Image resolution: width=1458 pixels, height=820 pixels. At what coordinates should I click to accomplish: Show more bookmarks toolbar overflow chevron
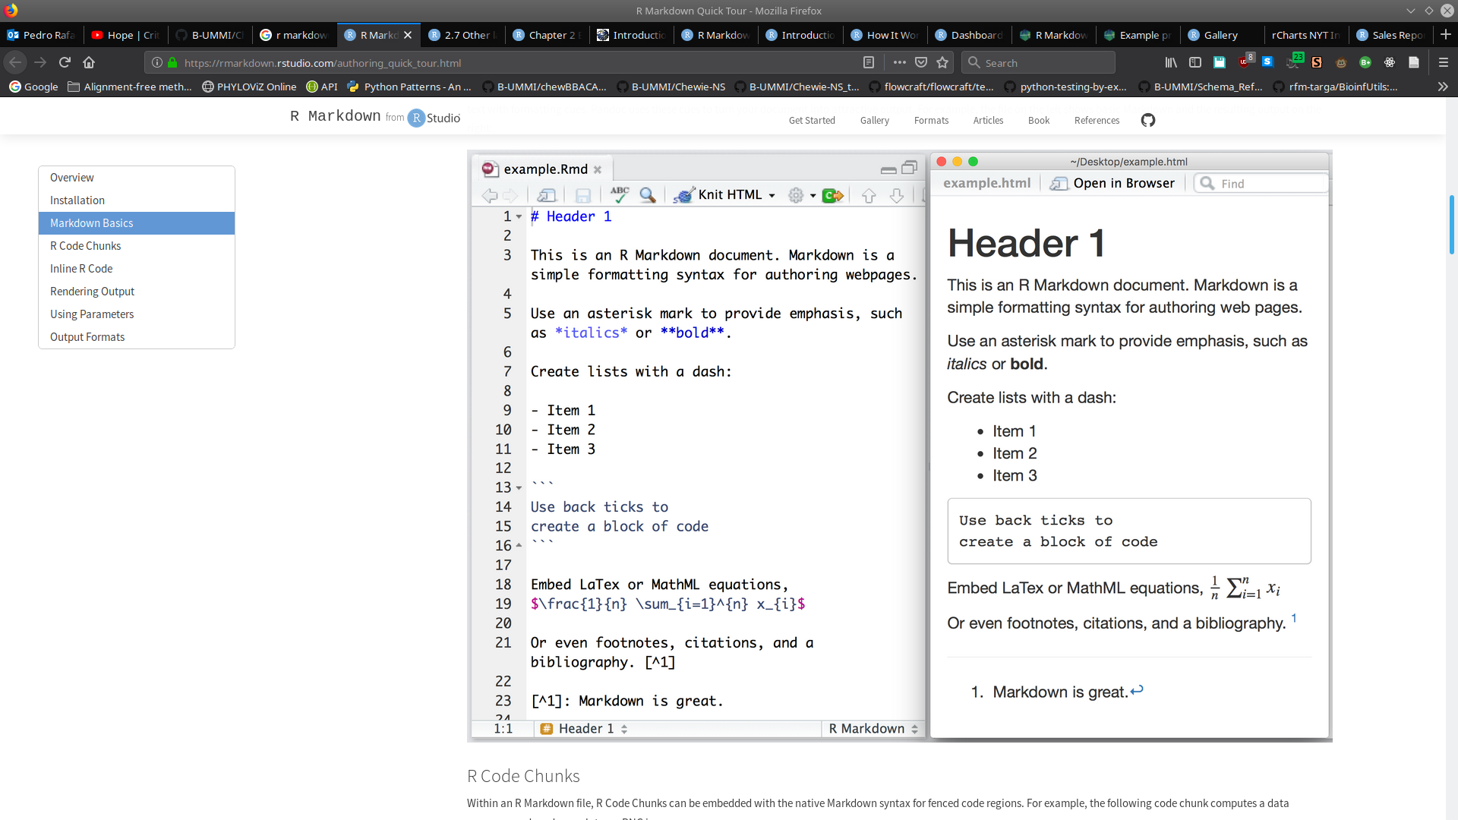[x=1442, y=87]
